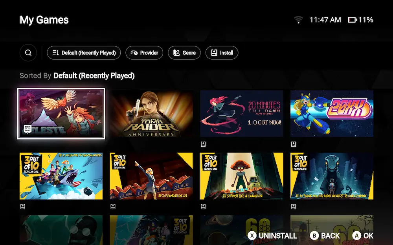Open the Provider filter

pyautogui.click(x=144, y=53)
